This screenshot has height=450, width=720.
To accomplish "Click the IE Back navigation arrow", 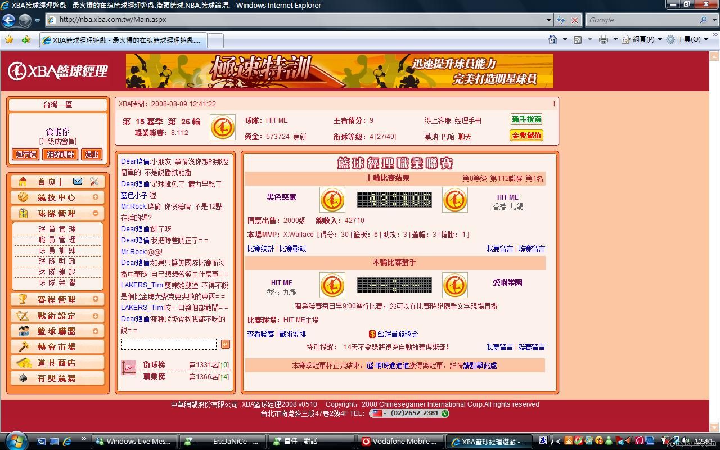I will click(x=8, y=20).
